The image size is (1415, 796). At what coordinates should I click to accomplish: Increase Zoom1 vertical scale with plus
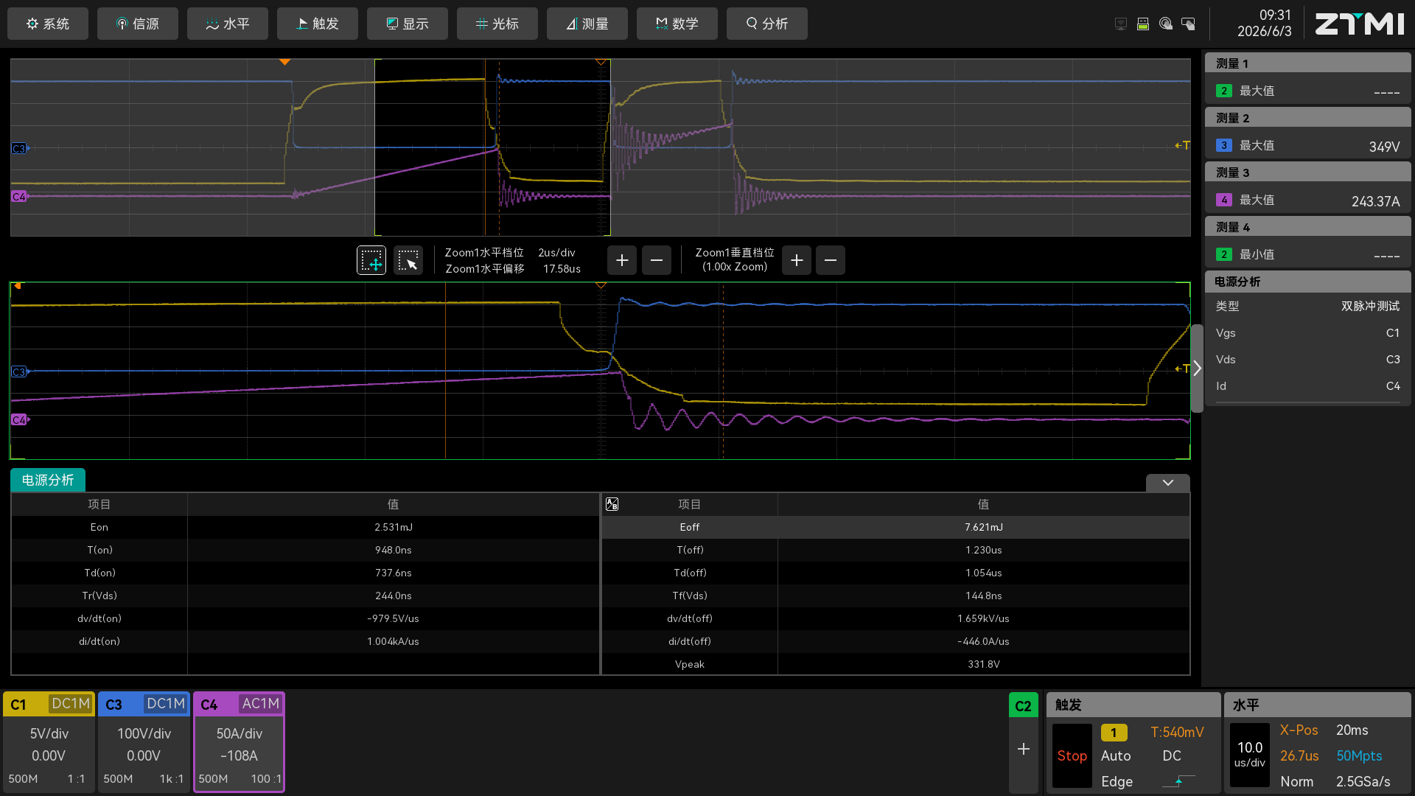(x=797, y=260)
